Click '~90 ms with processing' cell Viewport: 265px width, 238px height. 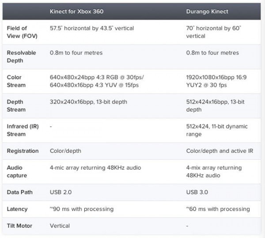pyautogui.click(x=82, y=209)
